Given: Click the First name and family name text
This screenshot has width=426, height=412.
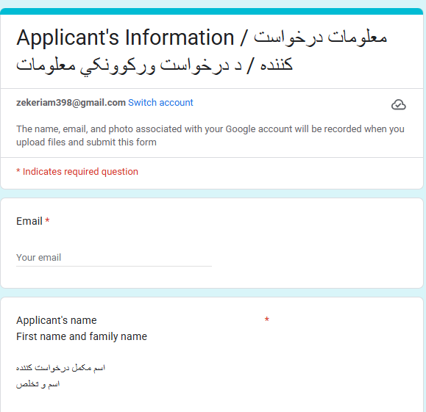Looking at the screenshot, I should coord(82,336).
